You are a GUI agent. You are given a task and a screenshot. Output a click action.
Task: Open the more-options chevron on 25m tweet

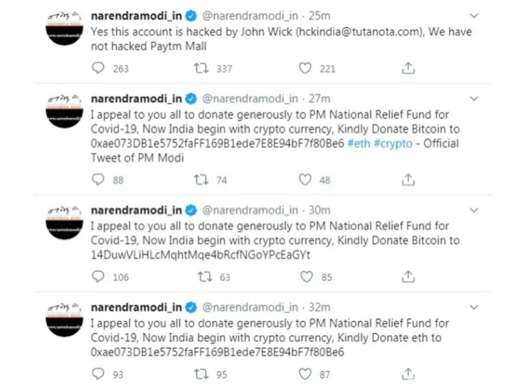[x=474, y=16]
